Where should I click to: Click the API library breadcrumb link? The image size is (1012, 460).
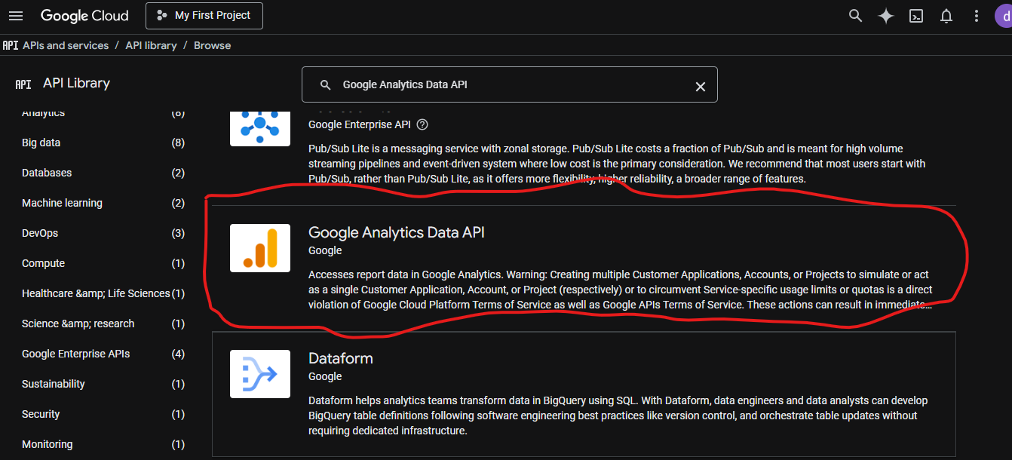point(151,45)
